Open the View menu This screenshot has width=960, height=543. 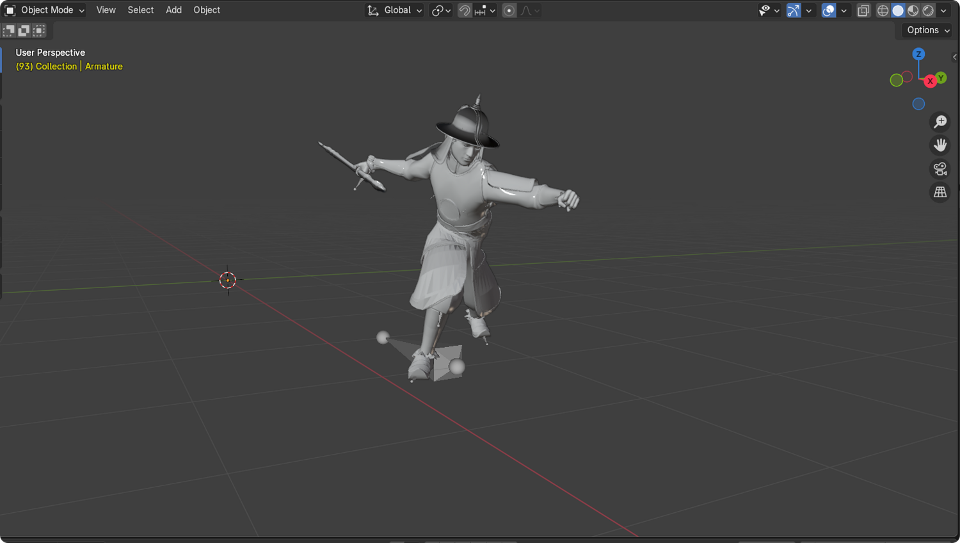click(x=106, y=10)
